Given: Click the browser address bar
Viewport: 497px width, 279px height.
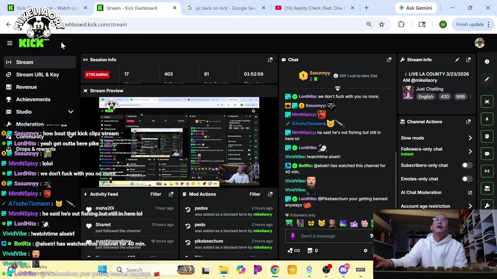Looking at the screenshot, I should (x=210, y=24).
